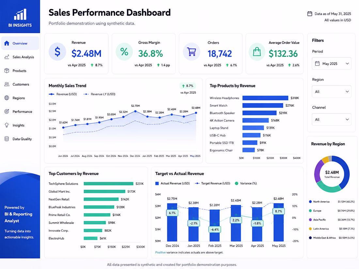Navigate to Customers section
Screen dimensions: 359x269
click(x=20, y=84)
